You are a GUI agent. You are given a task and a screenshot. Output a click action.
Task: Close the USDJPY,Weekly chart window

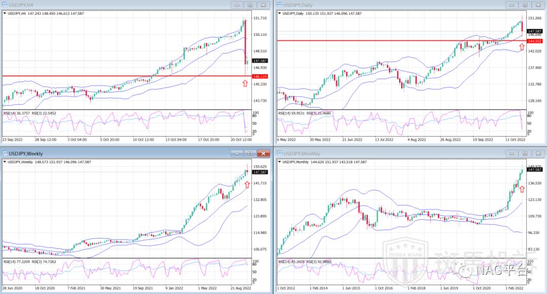pyautogui.click(x=263, y=153)
